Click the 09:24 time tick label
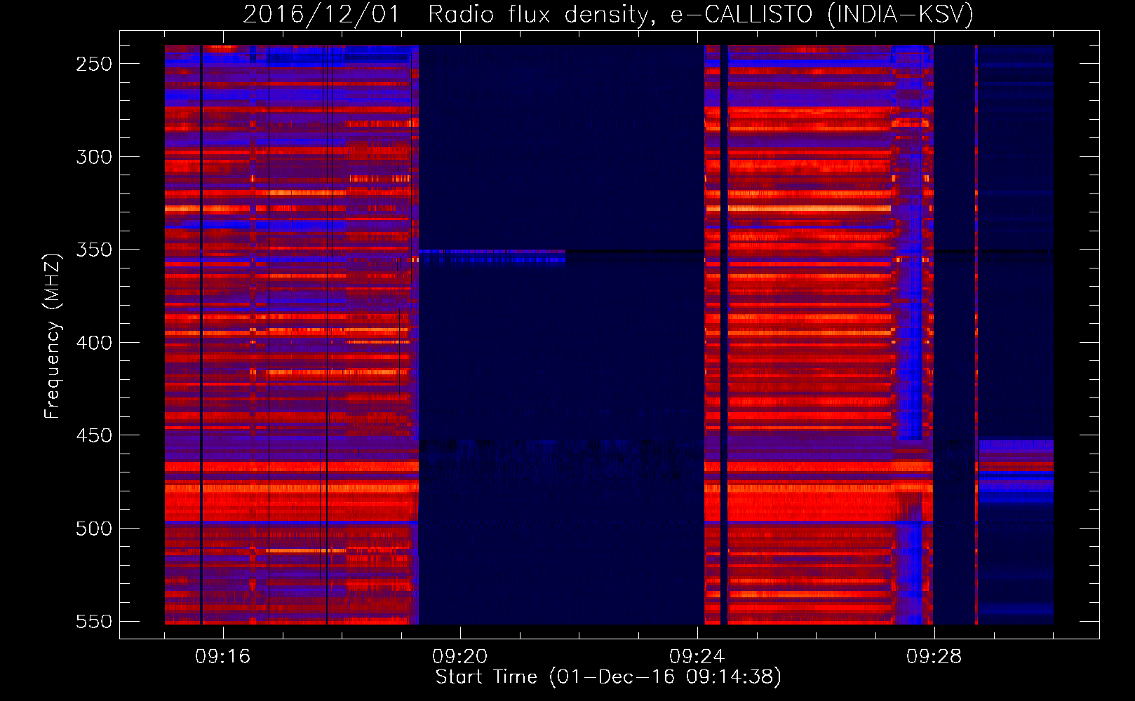 pyautogui.click(x=697, y=657)
